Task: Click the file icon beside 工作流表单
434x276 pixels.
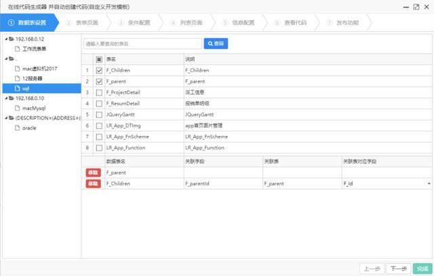Action: tap(18, 49)
